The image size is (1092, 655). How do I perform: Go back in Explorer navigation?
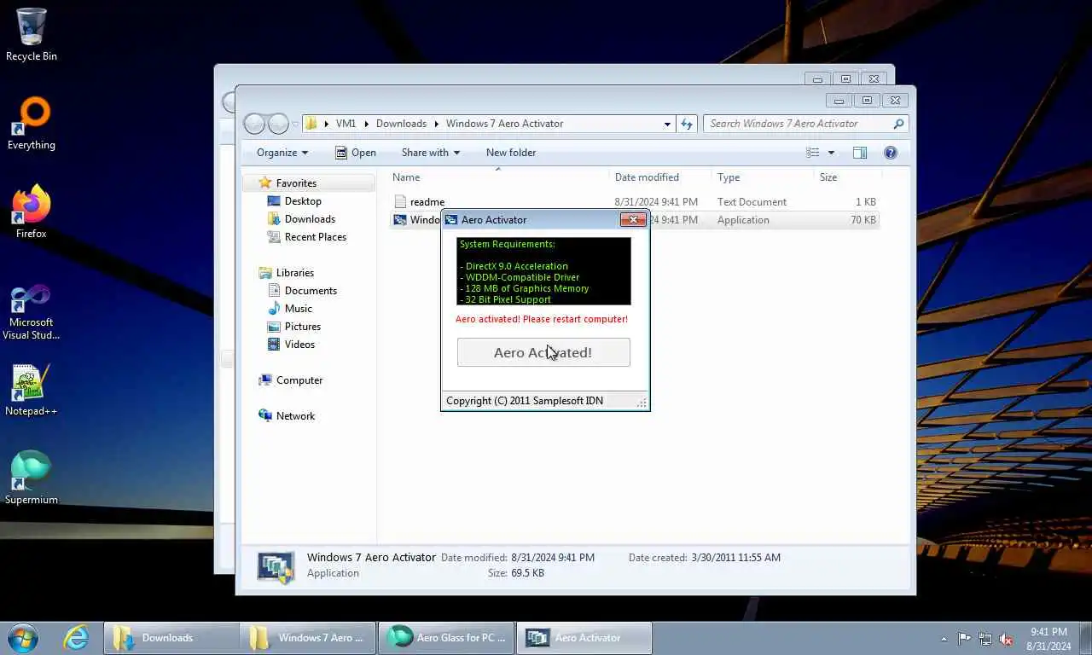pyautogui.click(x=254, y=124)
